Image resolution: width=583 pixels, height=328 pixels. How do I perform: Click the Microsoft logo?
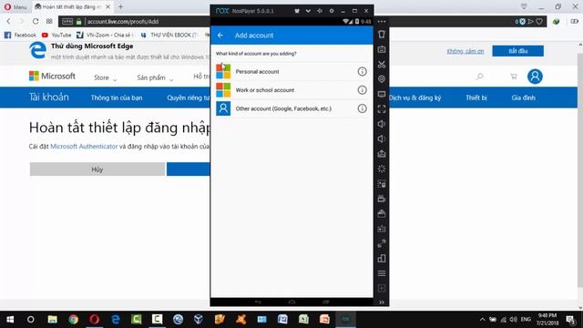(52, 77)
